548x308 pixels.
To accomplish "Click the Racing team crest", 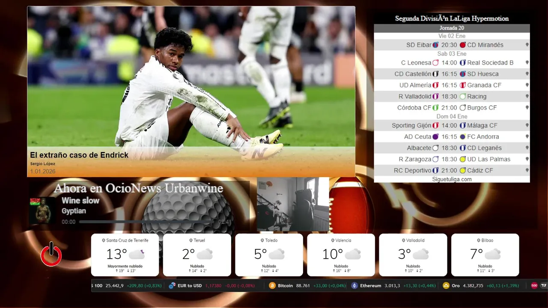I will pyautogui.click(x=462, y=96).
